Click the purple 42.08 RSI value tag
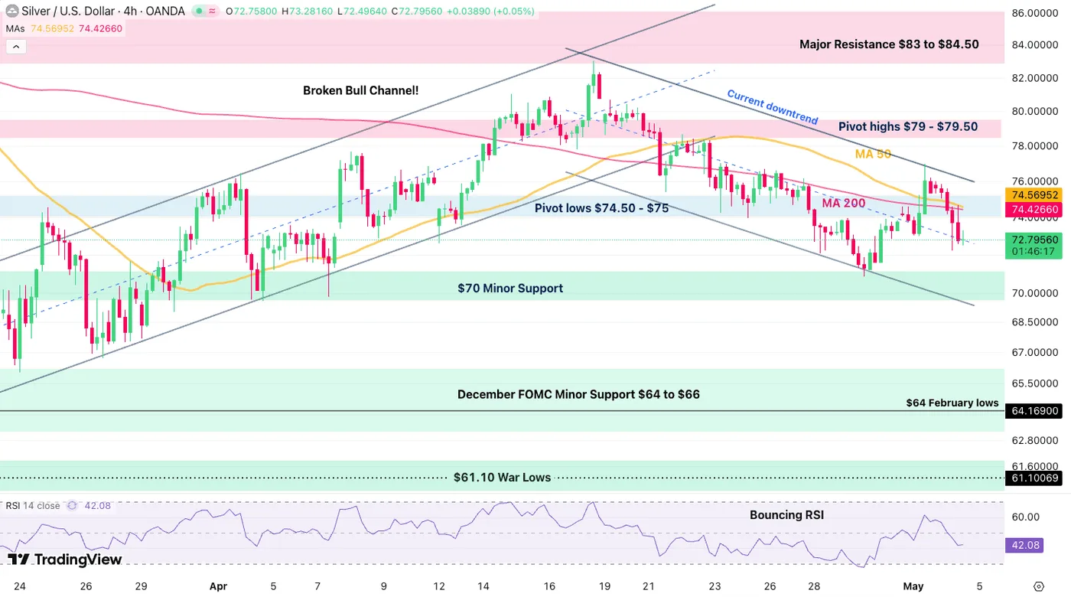 [1023, 546]
